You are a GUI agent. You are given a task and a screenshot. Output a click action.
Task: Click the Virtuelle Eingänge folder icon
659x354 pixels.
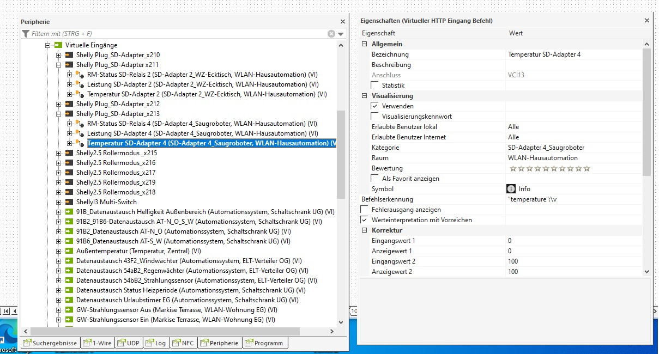pyautogui.click(x=58, y=45)
